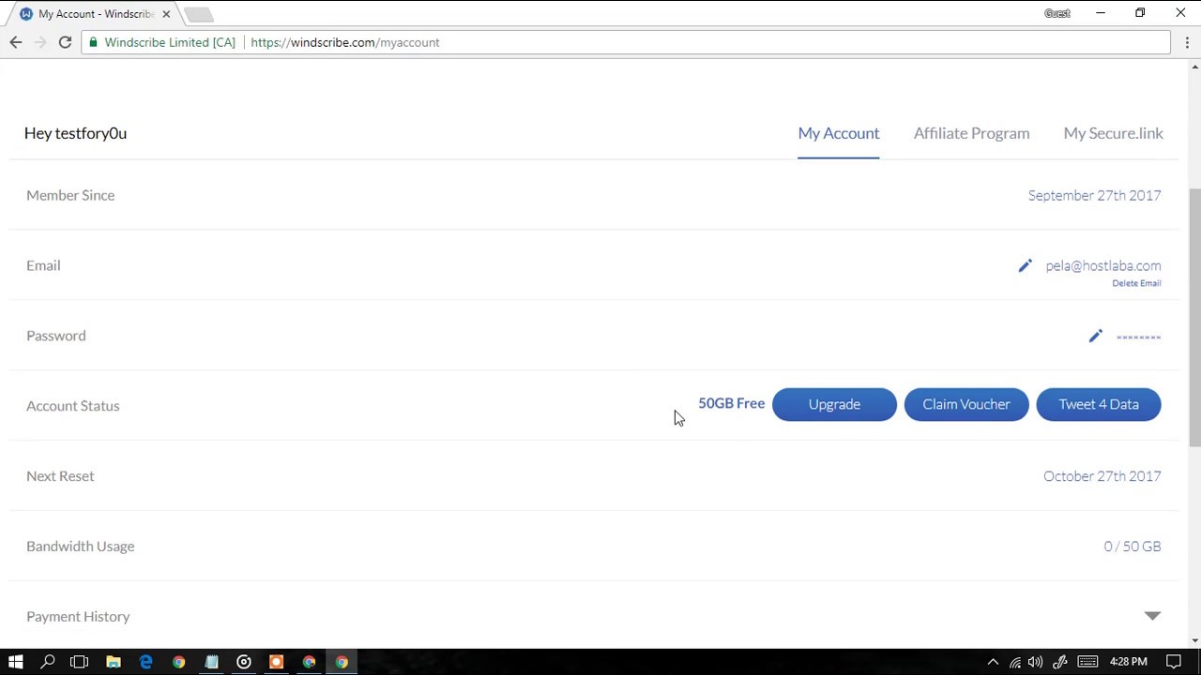This screenshot has width=1201, height=675.
Task: Open Task View in the taskbar
Action: coord(80,662)
